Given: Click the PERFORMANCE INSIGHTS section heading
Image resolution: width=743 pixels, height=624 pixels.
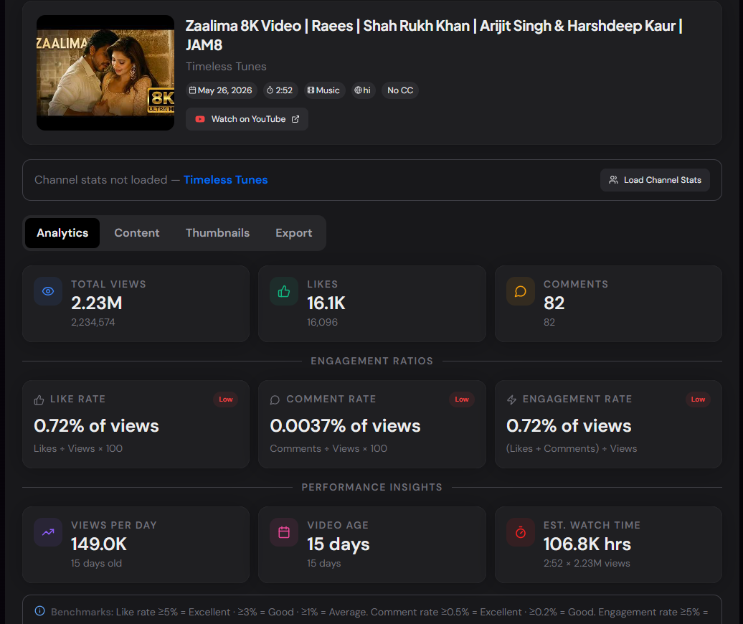Looking at the screenshot, I should click(372, 487).
